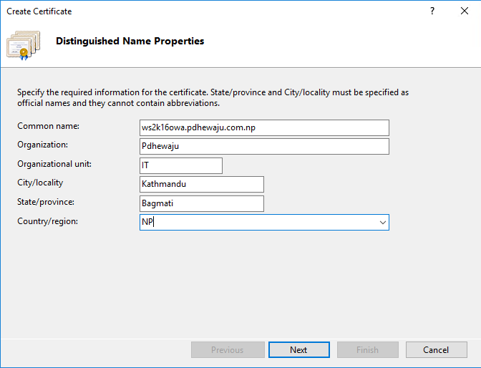
Task: Cancel the certificate creation
Action: point(436,349)
